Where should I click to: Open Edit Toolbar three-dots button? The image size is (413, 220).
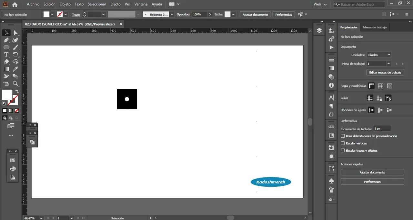(x=11, y=135)
